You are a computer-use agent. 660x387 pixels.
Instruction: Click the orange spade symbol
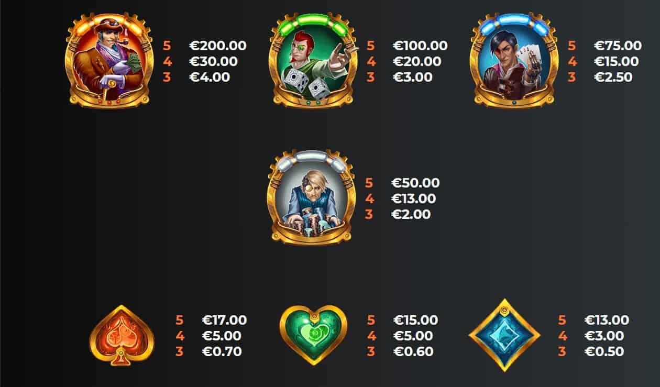[x=122, y=336]
